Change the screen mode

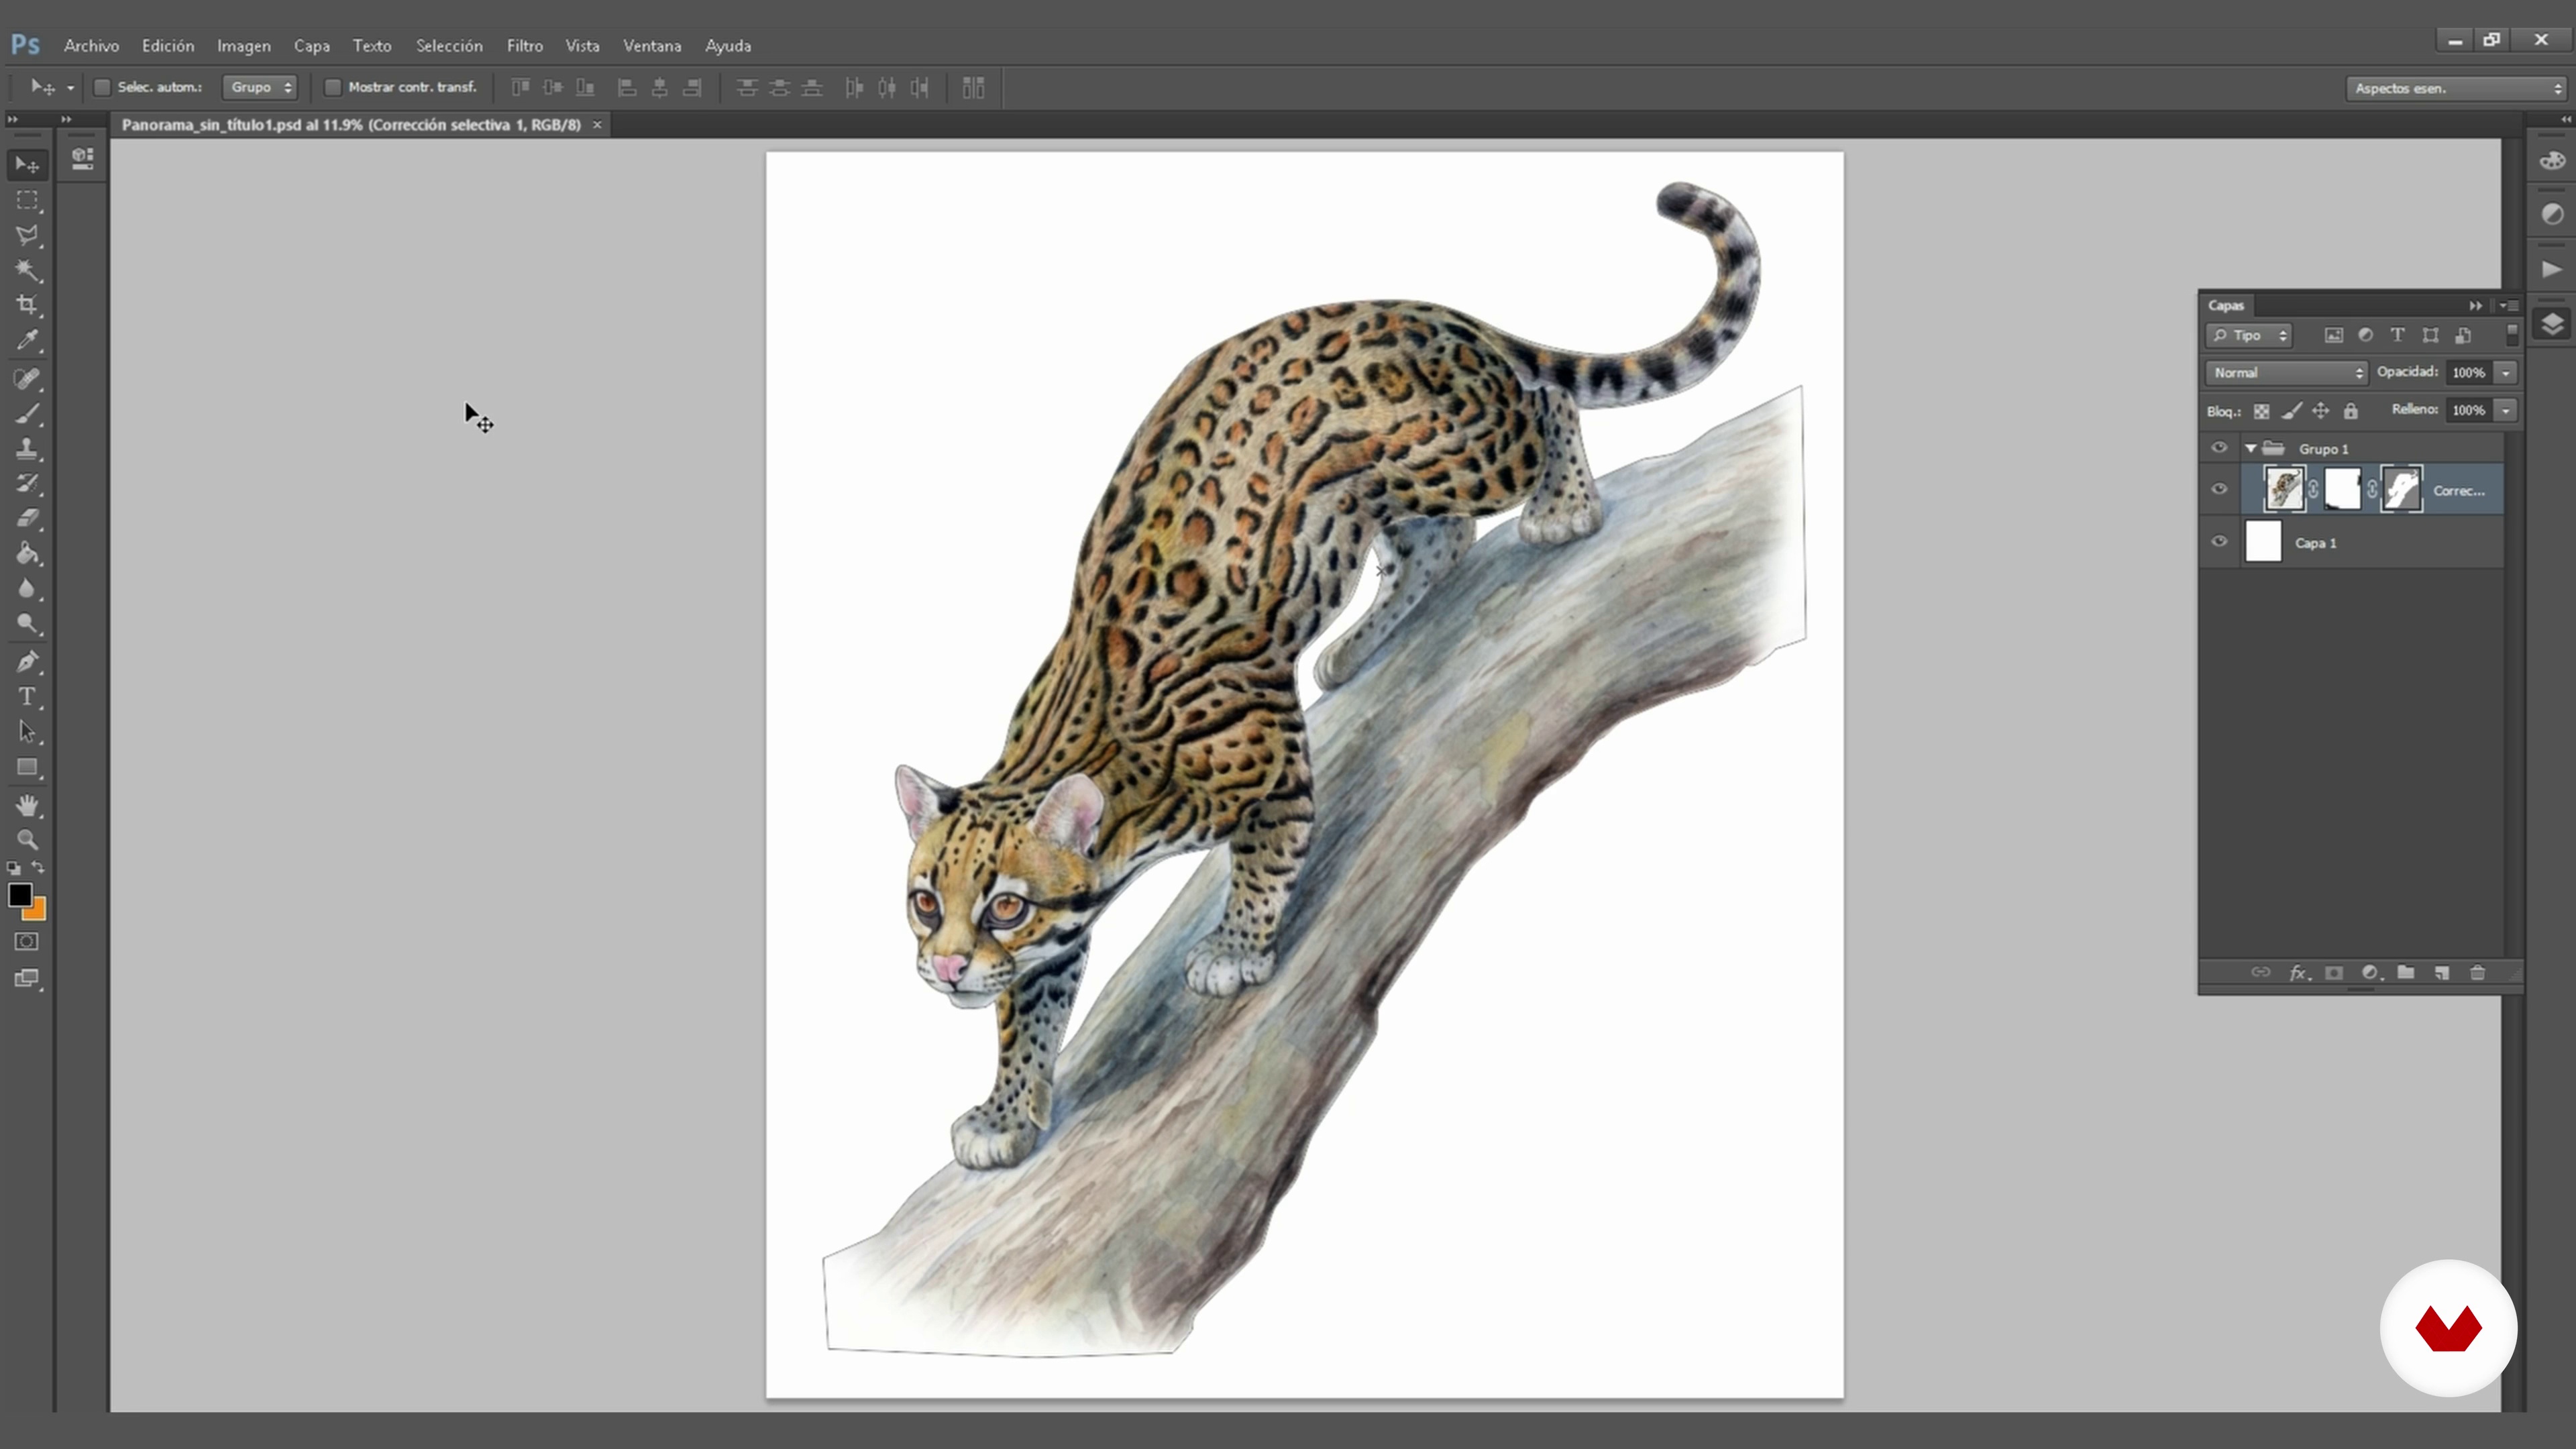pos(27,979)
